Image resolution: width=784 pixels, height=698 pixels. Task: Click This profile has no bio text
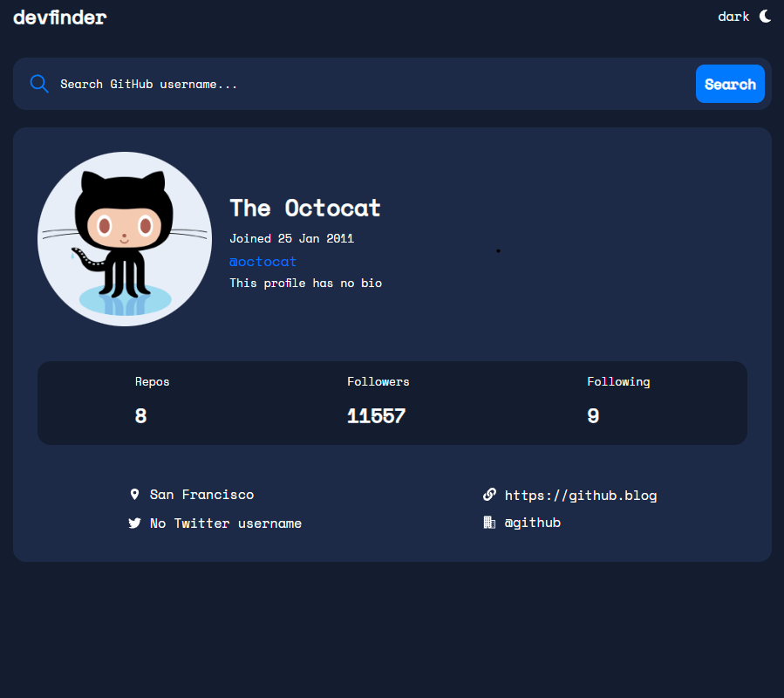(x=305, y=284)
